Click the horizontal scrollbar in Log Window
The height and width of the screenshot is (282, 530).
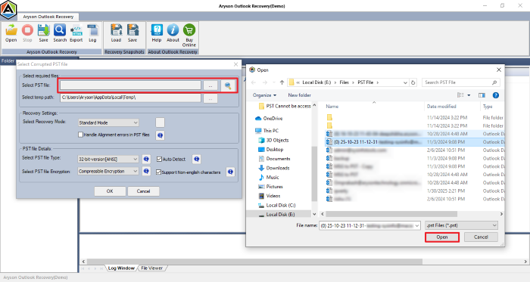pos(254,262)
